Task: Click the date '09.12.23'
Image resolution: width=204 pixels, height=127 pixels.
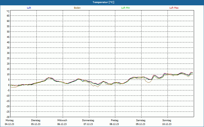Action: pos(141,124)
